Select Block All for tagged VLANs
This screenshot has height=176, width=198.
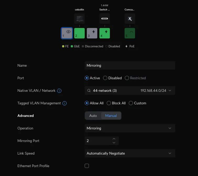click(x=109, y=103)
